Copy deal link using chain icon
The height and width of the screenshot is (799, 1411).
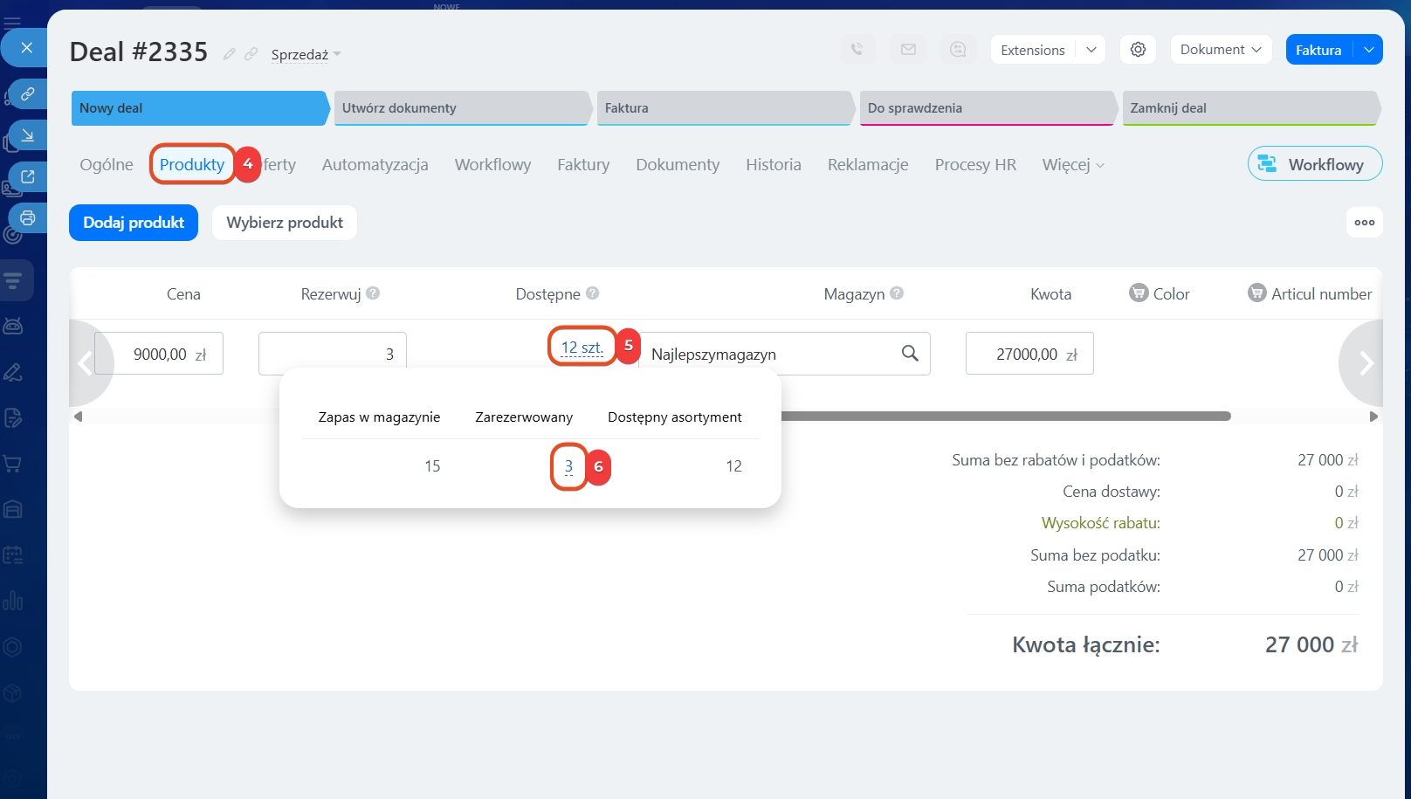tap(251, 54)
